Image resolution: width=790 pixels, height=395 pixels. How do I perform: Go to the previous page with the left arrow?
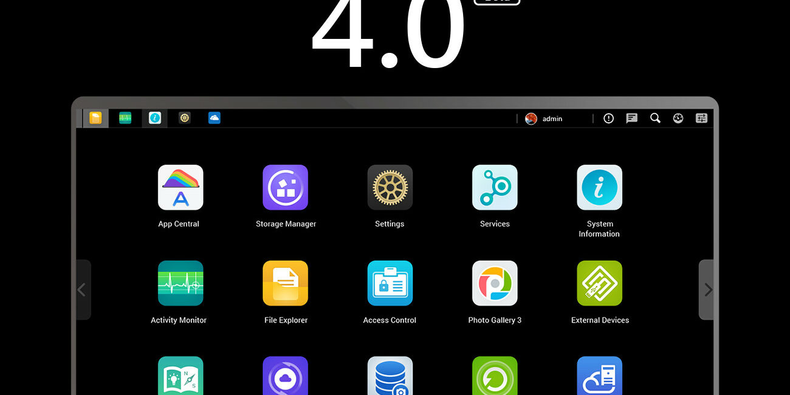tap(83, 290)
